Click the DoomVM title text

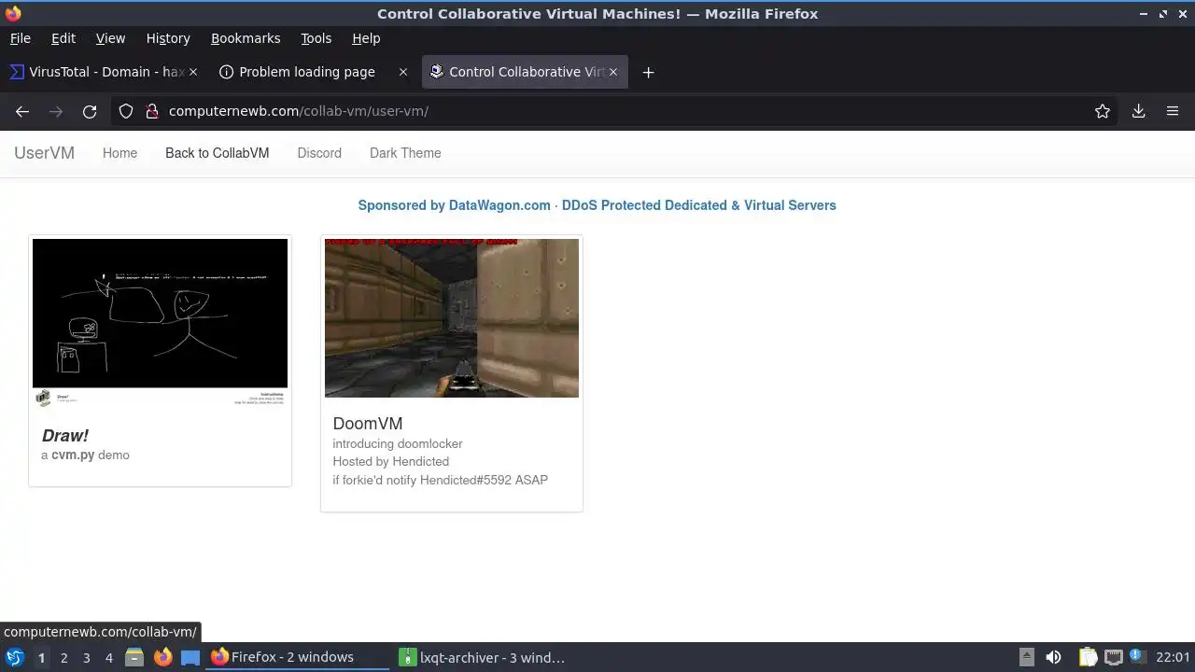tap(368, 424)
